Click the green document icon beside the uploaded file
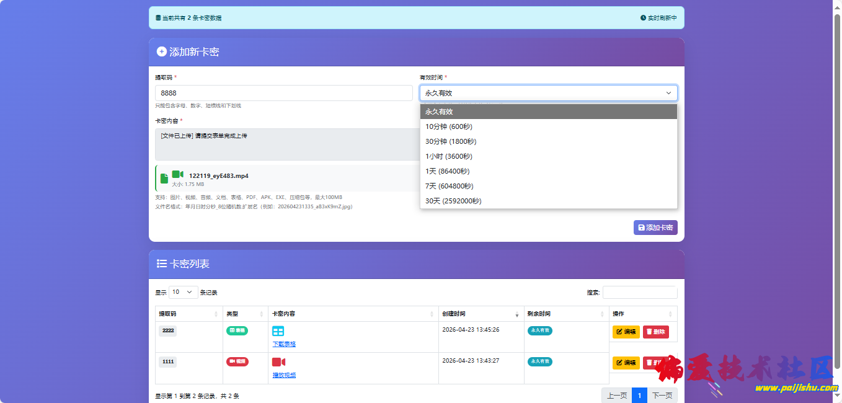The image size is (842, 403). click(x=163, y=177)
